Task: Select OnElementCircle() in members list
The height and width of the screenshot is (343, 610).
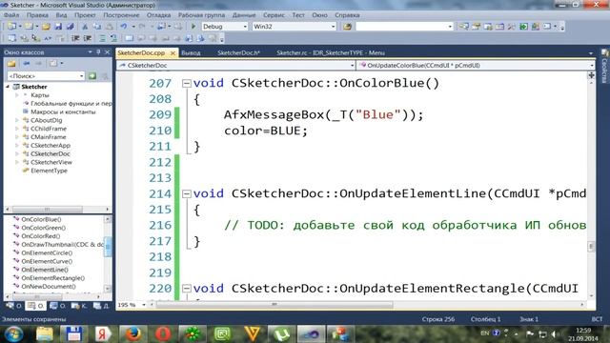Action: tap(47, 252)
